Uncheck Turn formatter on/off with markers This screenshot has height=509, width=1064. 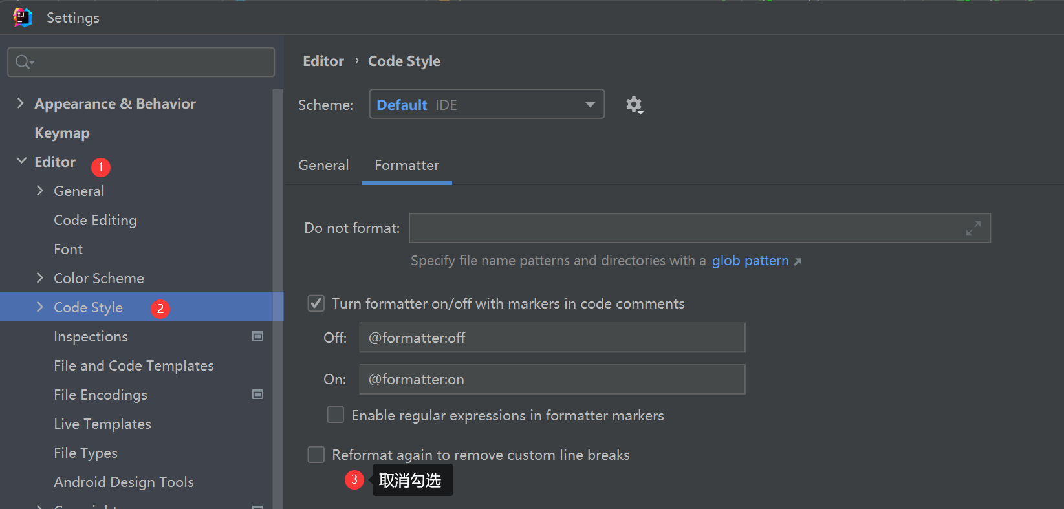[316, 303]
